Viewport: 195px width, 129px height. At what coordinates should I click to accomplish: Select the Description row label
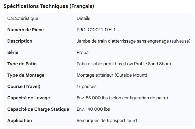coord(20,41)
